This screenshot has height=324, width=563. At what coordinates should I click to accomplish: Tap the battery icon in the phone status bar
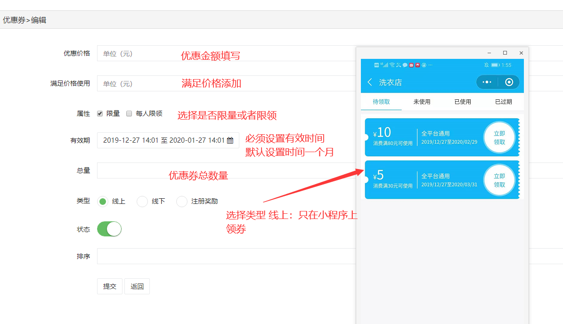coord(496,65)
